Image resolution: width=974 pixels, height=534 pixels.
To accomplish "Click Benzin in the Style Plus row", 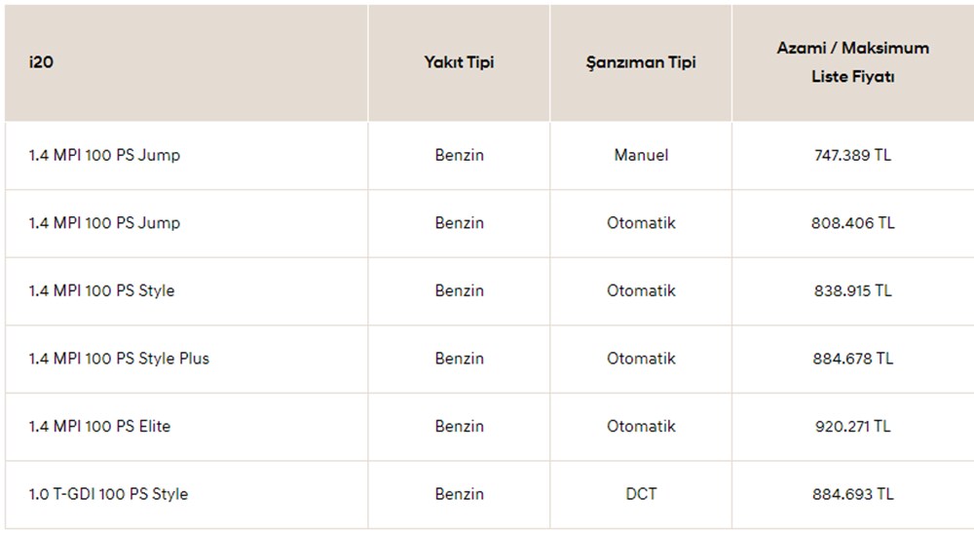I will click(459, 359).
